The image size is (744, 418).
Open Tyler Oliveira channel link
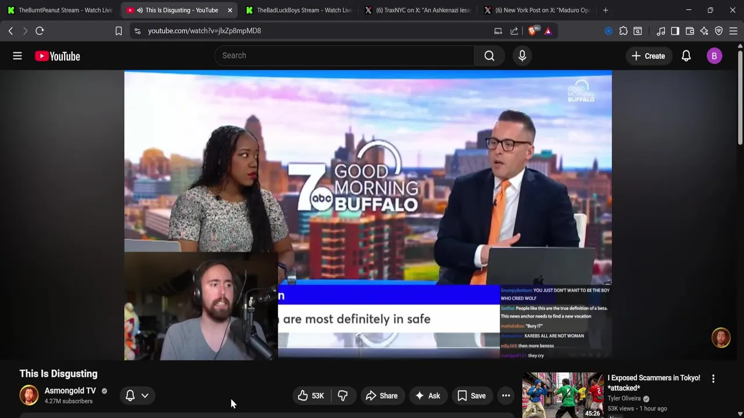point(624,398)
